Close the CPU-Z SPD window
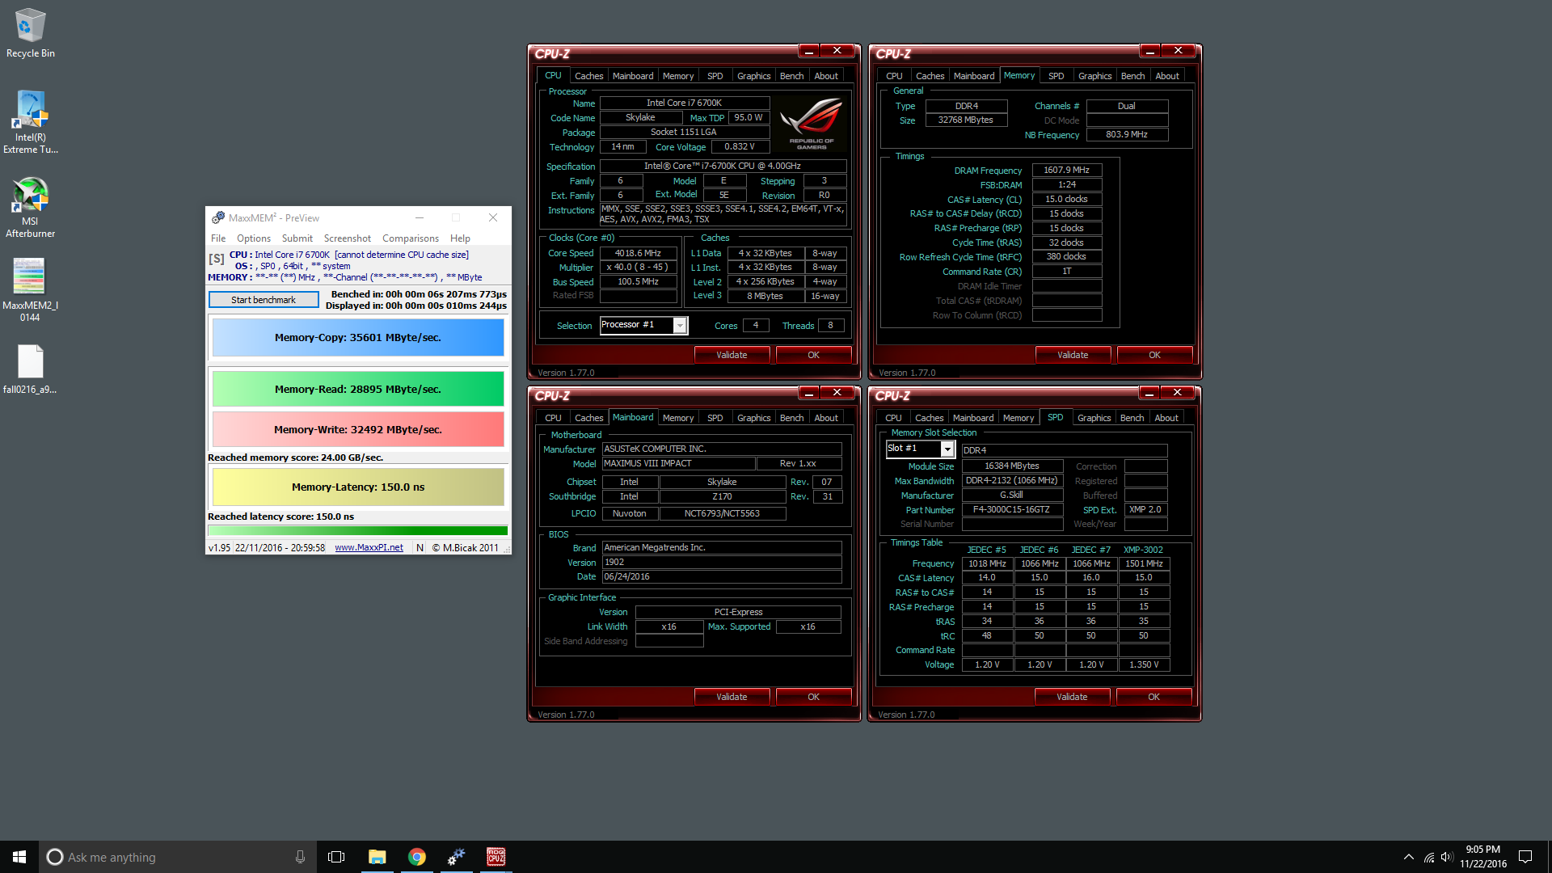Screen dimensions: 1552x873 pos(1177,392)
